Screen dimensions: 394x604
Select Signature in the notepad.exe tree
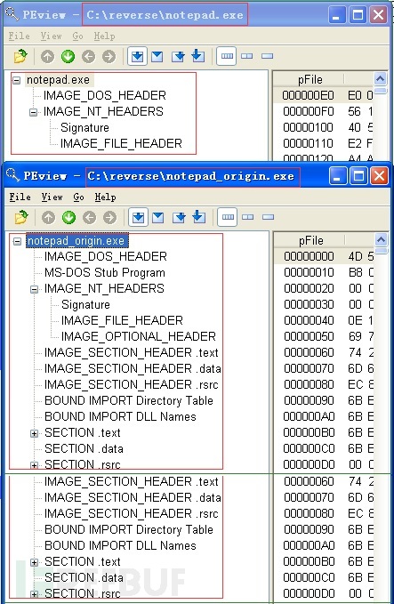(x=84, y=127)
